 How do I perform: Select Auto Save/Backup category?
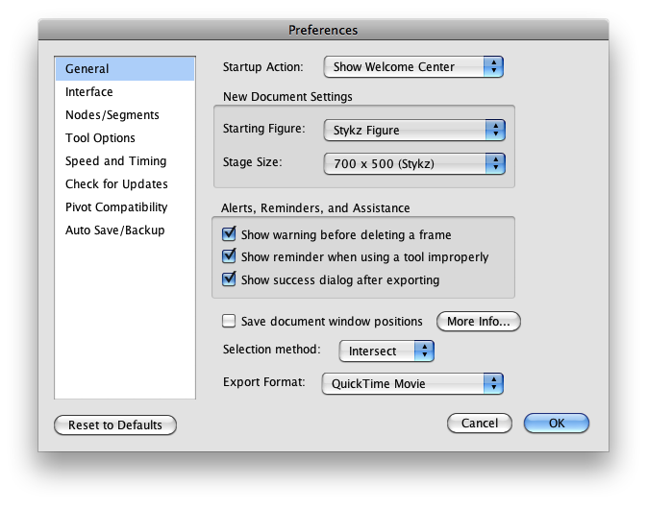pos(125,230)
